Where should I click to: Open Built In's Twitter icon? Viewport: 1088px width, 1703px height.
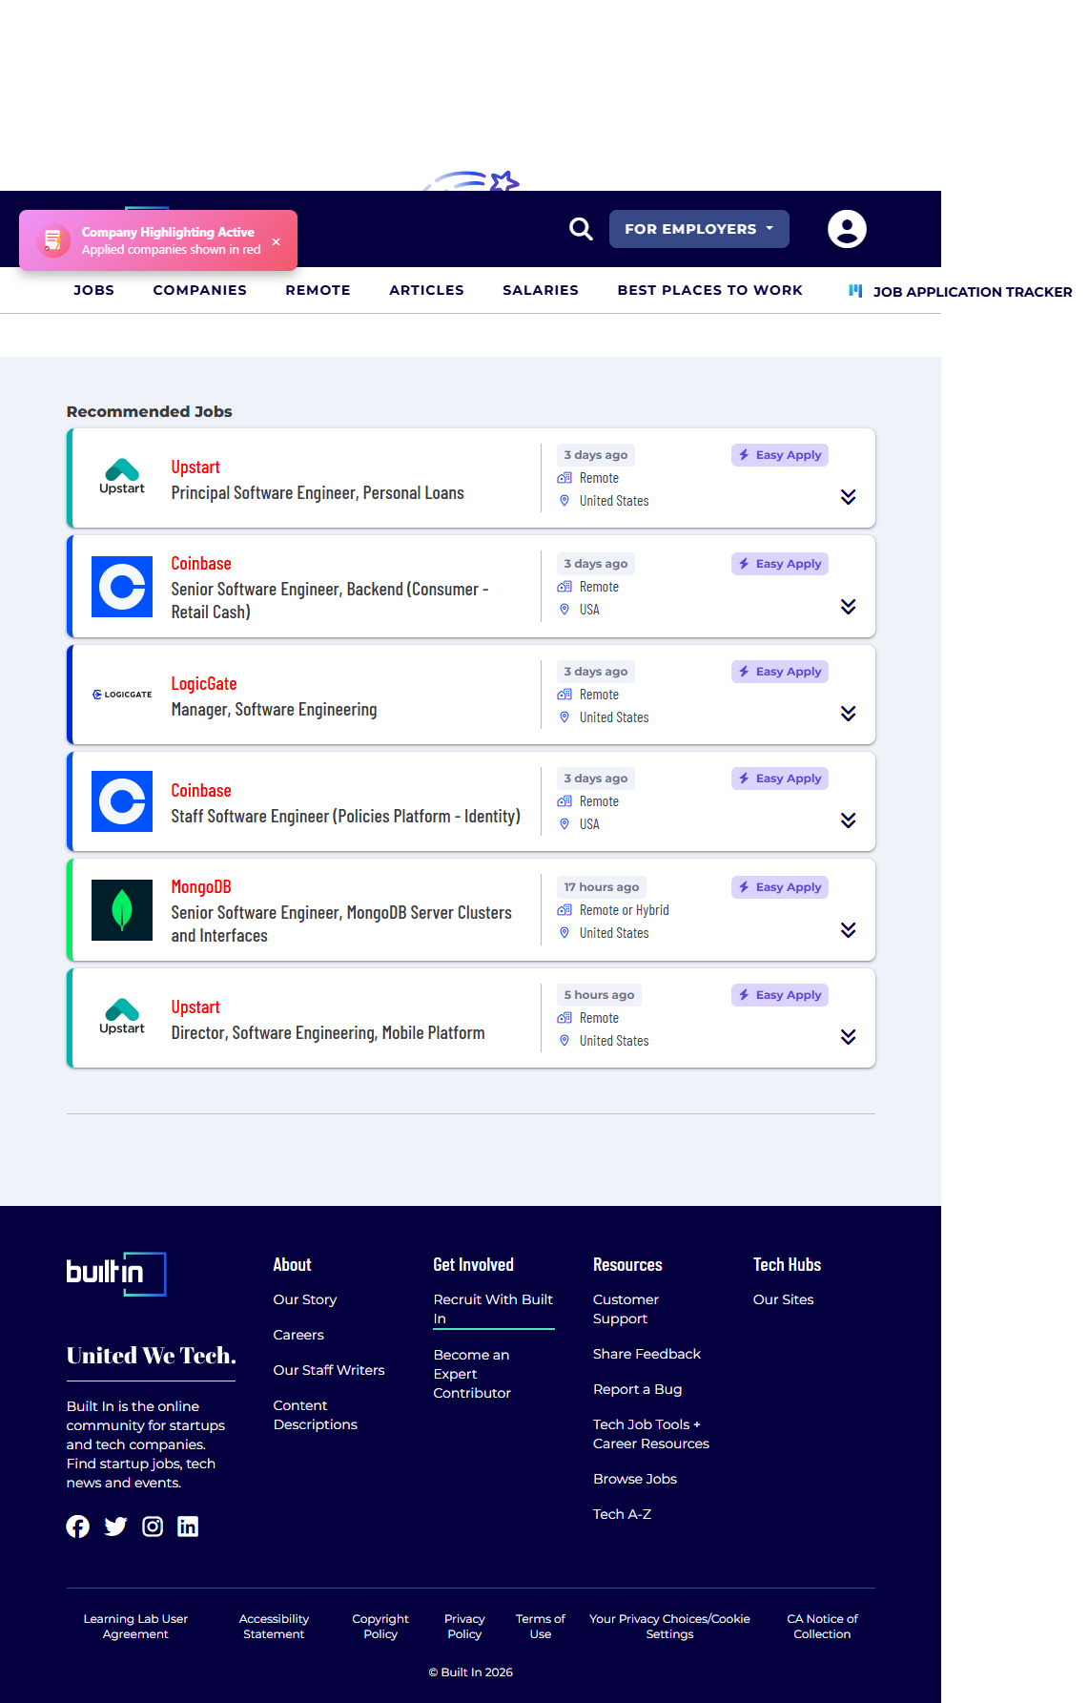[x=115, y=1526]
